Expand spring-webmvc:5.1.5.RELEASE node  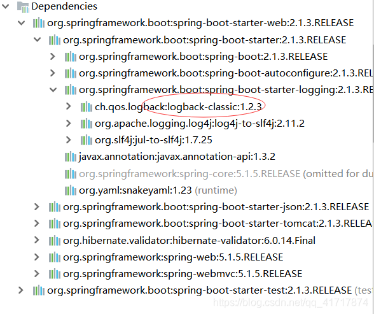pyautogui.click(x=37, y=274)
